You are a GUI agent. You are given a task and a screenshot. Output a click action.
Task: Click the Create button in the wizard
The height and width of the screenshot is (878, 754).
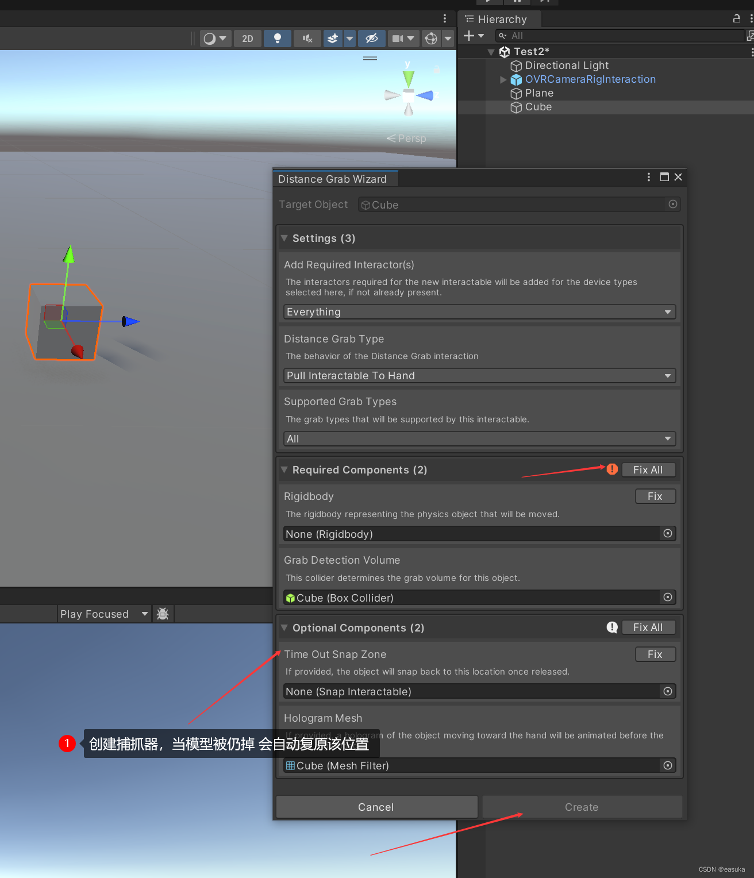click(x=582, y=807)
